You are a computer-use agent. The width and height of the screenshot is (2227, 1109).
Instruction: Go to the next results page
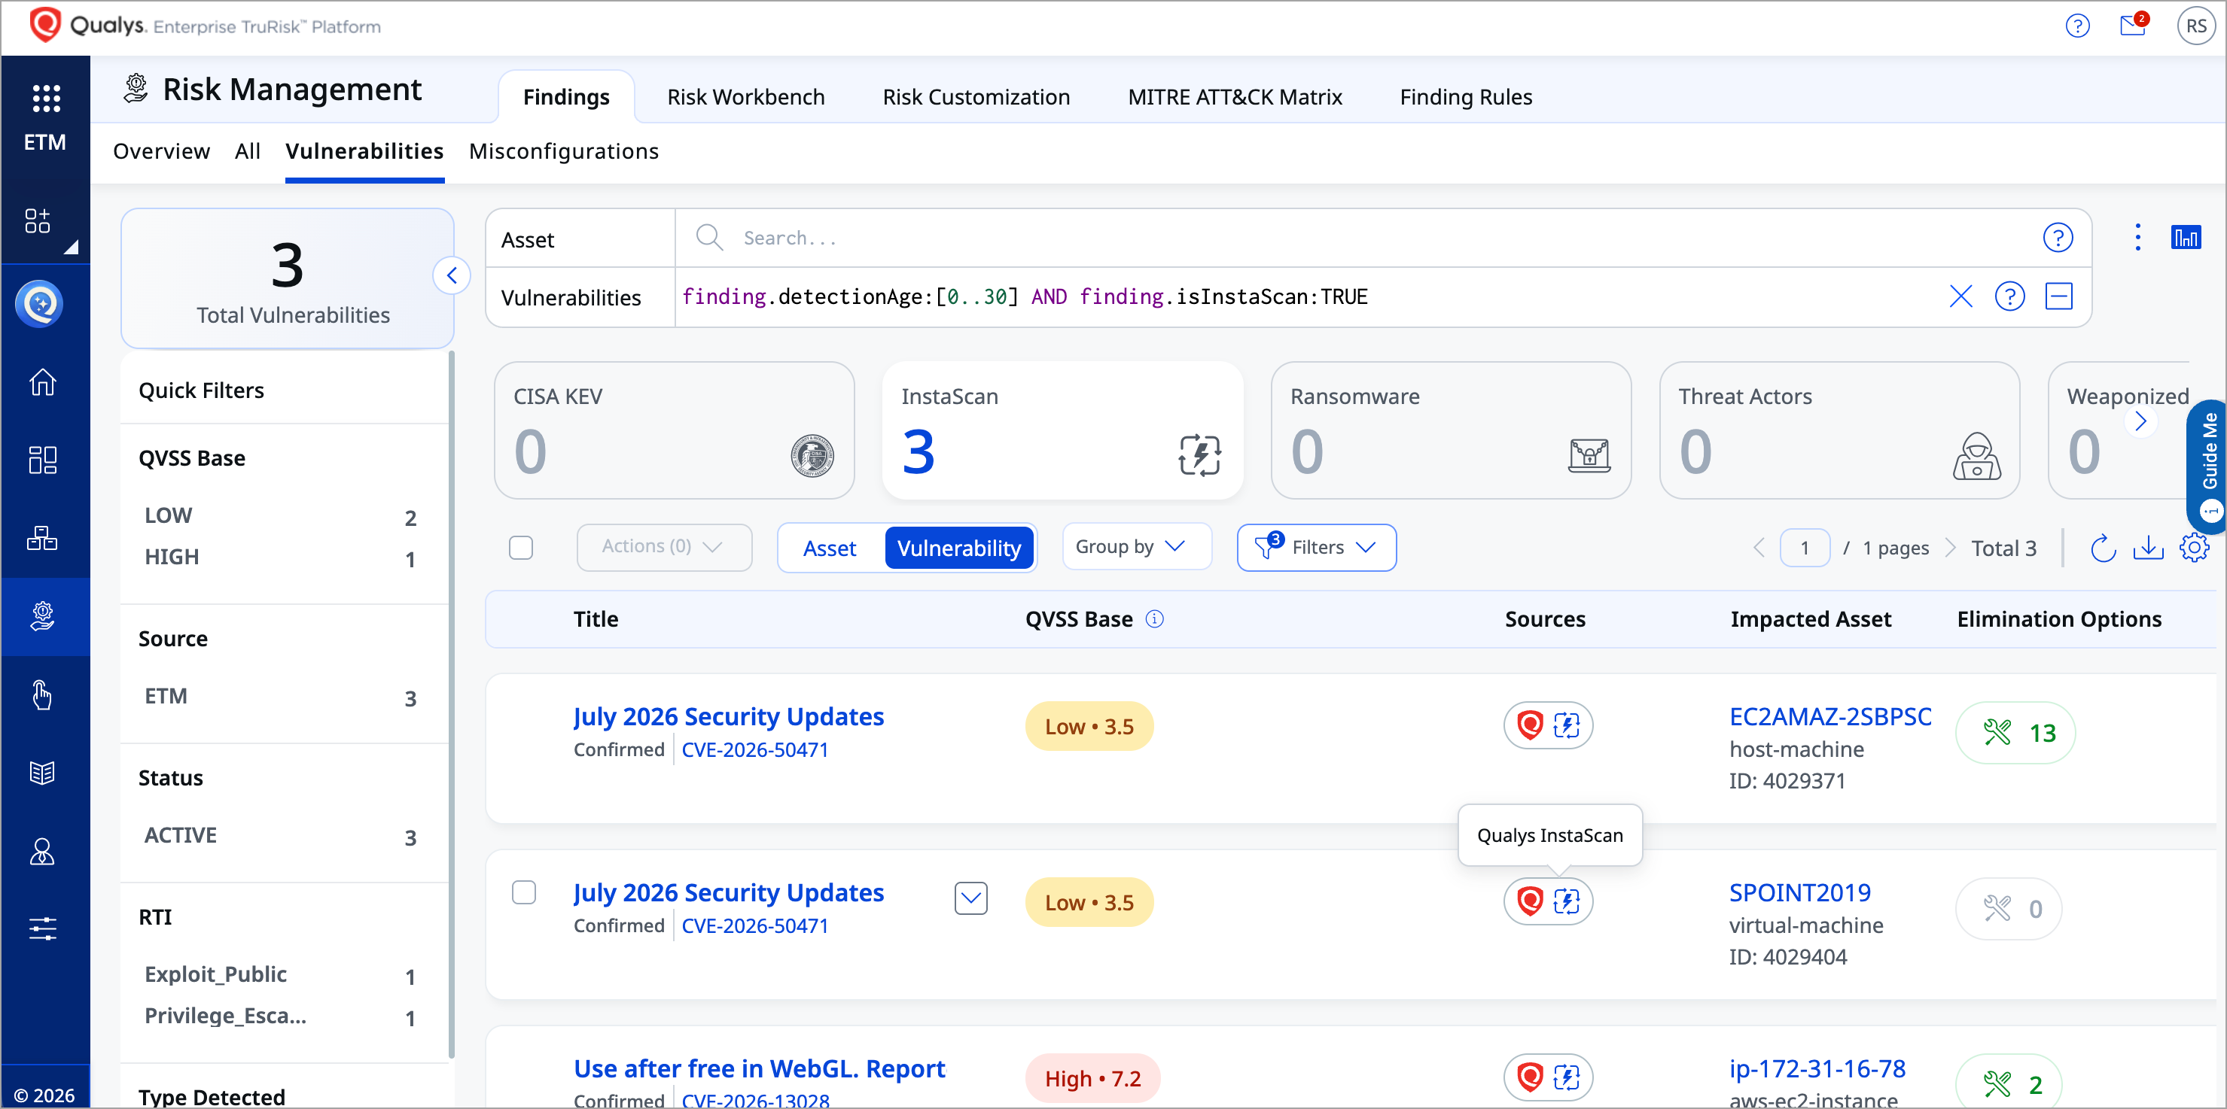(1951, 548)
